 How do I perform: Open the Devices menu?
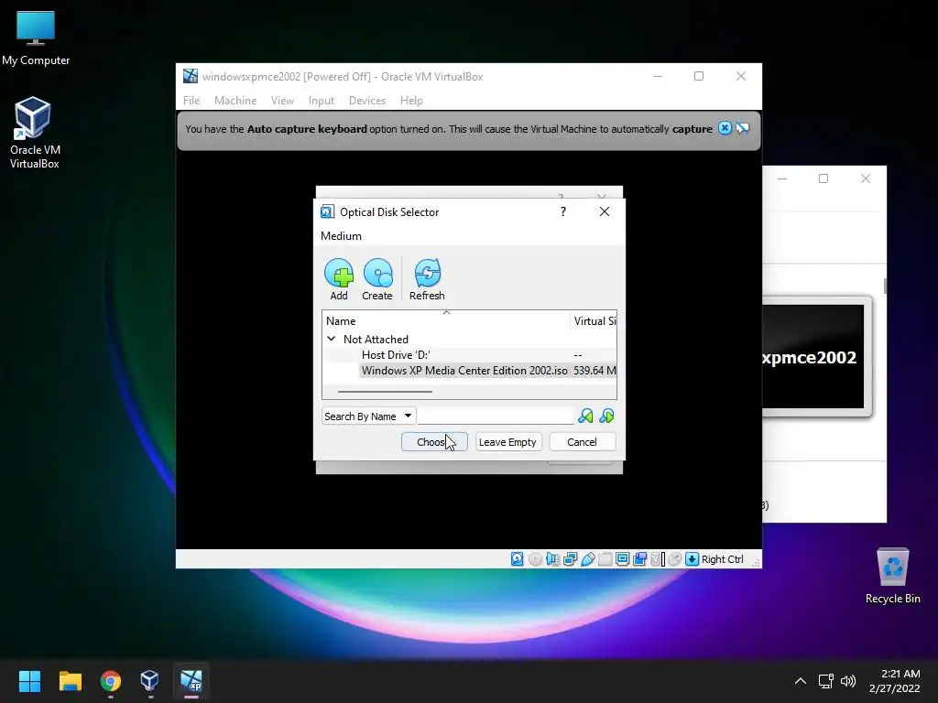tap(367, 101)
